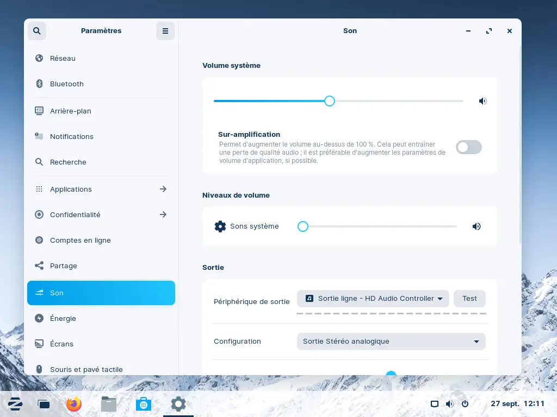The height and width of the screenshot is (417, 557).
Task: Expand the Confidentialité section arrow
Action: (163, 214)
